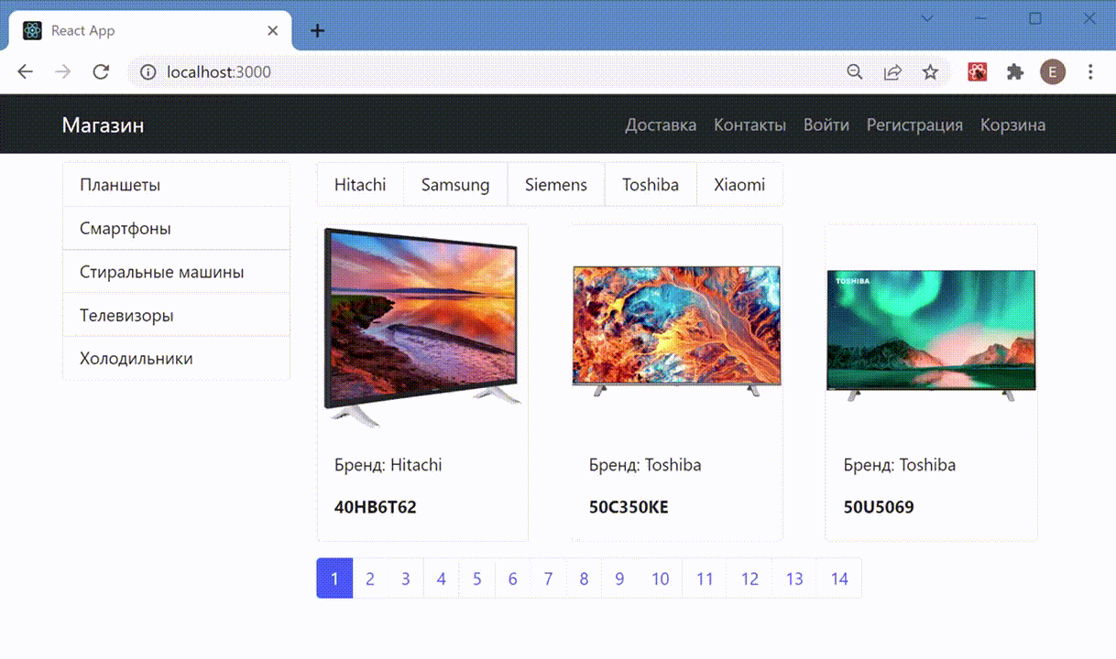1116x659 pixels.
Task: Go to pagination page 6
Action: coord(513,578)
